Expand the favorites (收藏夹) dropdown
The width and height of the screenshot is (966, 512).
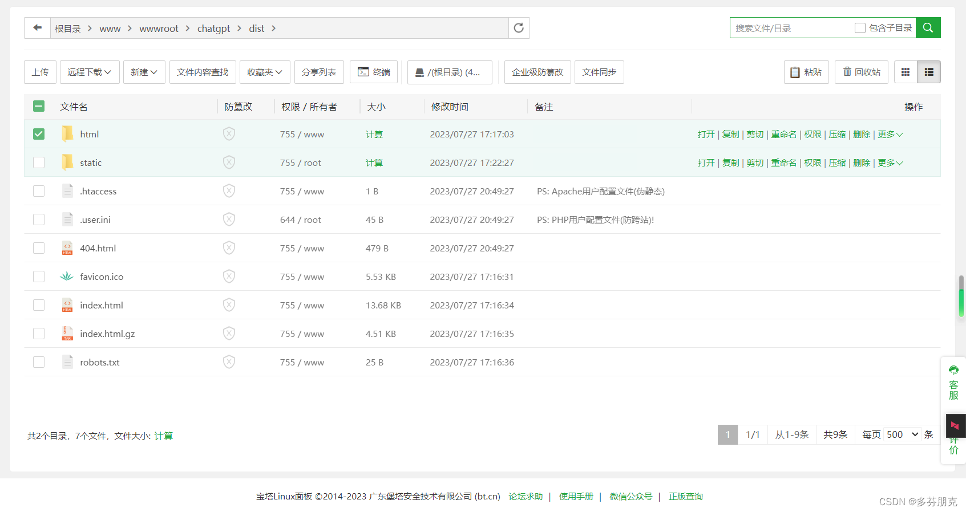(265, 72)
